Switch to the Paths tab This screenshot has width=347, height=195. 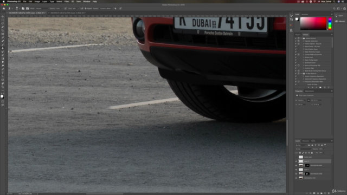tap(313, 141)
